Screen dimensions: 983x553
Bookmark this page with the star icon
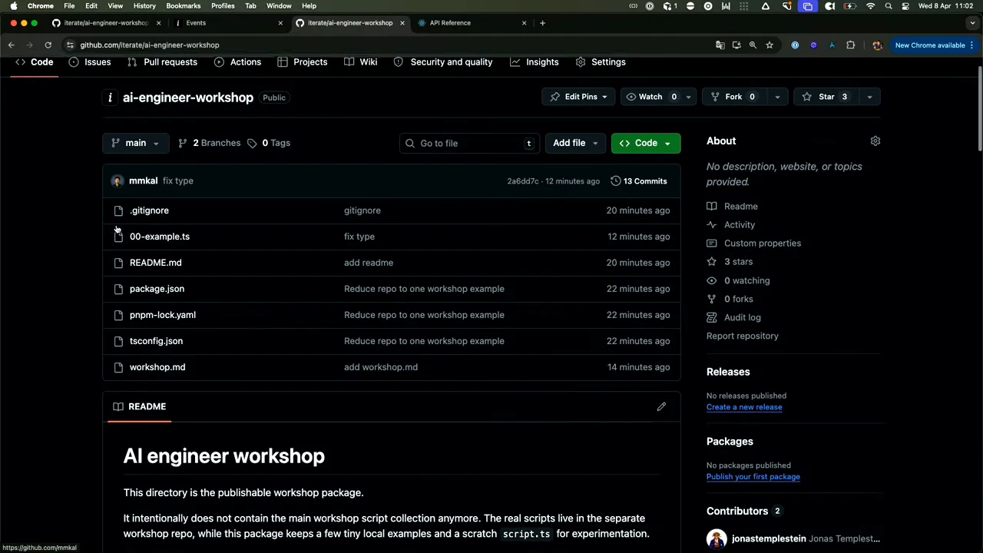pos(770,45)
